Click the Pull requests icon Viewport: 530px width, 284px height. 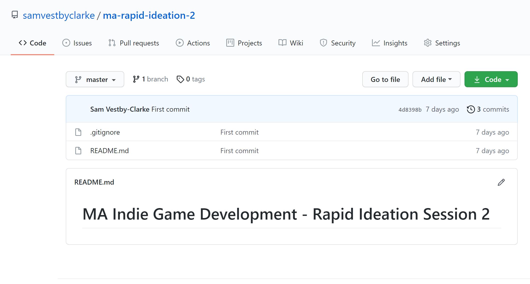pos(111,43)
